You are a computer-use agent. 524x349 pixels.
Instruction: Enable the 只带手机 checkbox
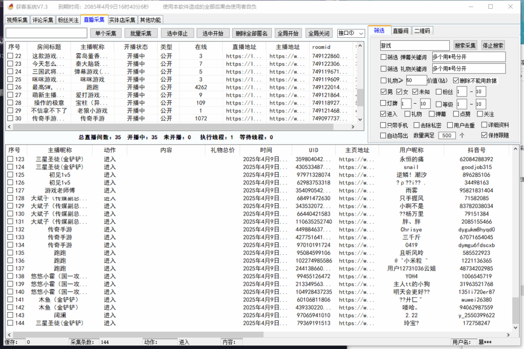[x=383, y=125]
